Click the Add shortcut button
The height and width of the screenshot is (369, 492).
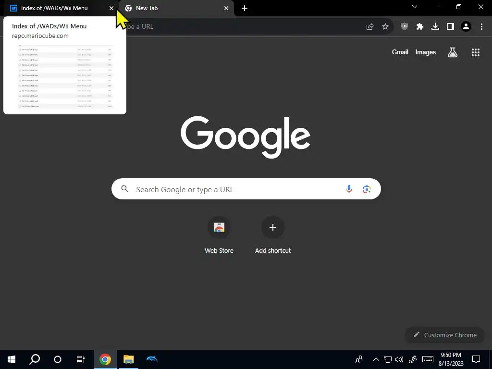273,235
